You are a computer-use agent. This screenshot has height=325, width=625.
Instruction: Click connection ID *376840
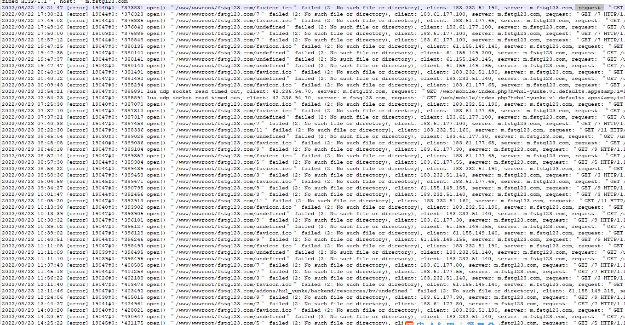[132, 27]
